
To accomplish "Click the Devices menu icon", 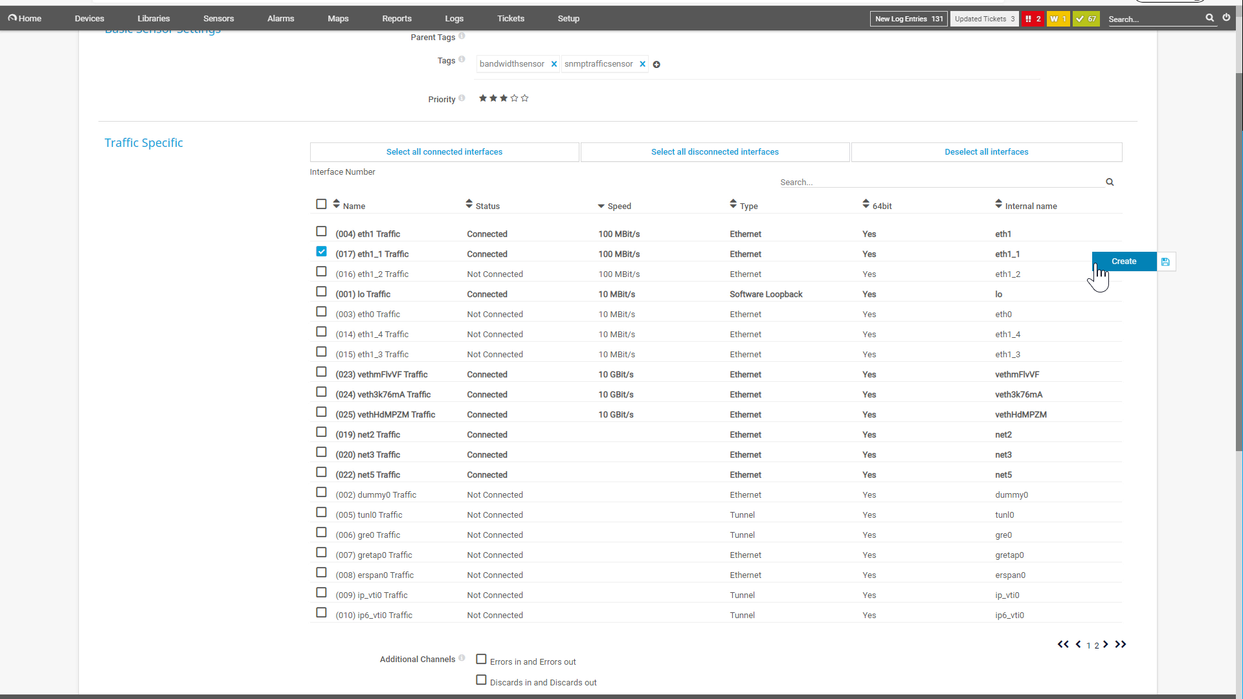I will (89, 18).
